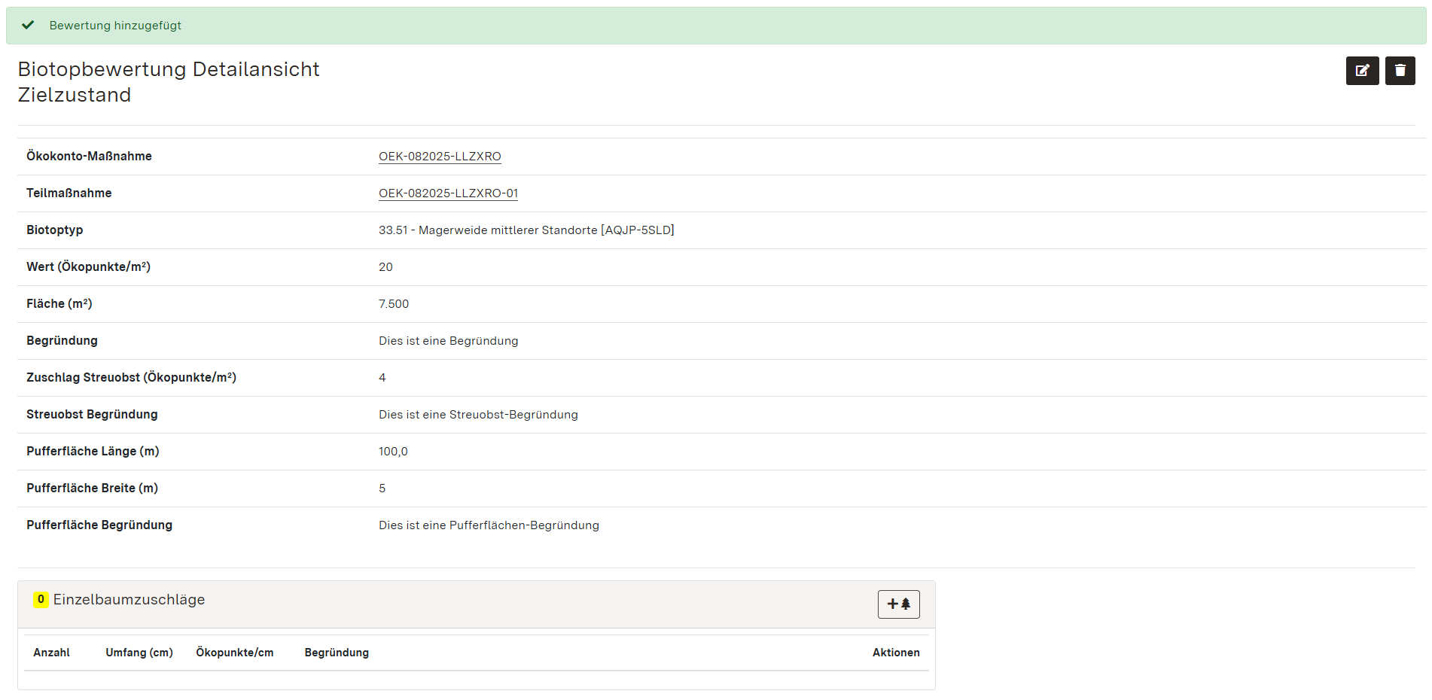The width and height of the screenshot is (1432, 700).
Task: Click the Ökopunkte/cm column header
Action: pos(235,653)
